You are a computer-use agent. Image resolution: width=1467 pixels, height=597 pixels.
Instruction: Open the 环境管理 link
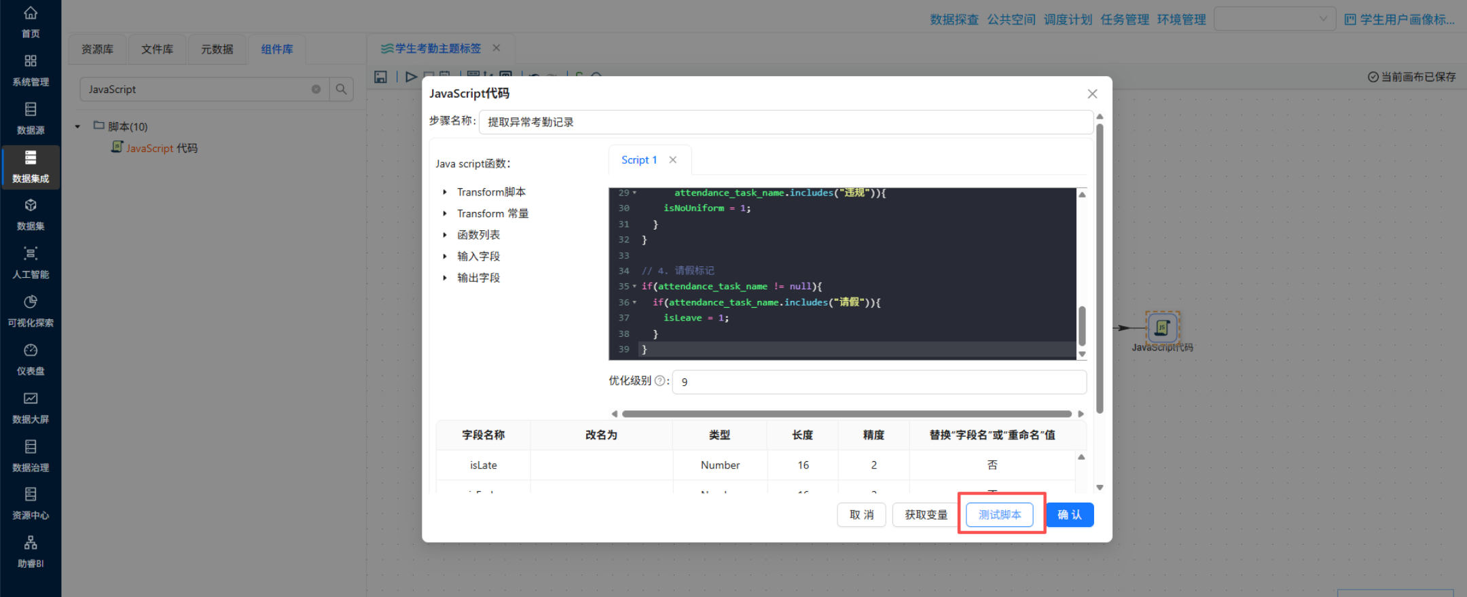(1182, 20)
